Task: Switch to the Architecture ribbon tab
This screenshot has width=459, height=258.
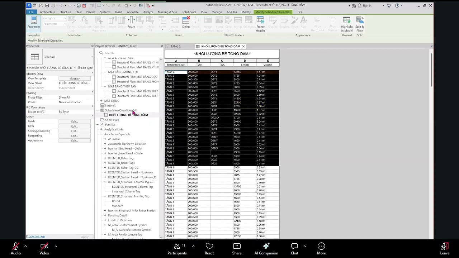Action: pyautogui.click(x=47, y=12)
